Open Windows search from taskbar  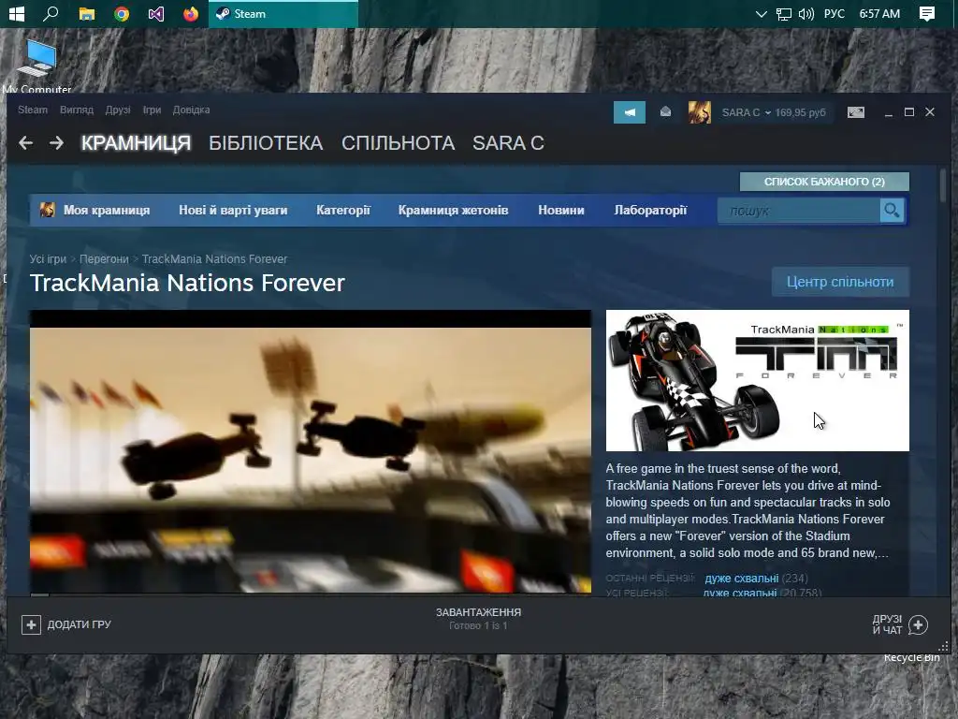coord(51,13)
